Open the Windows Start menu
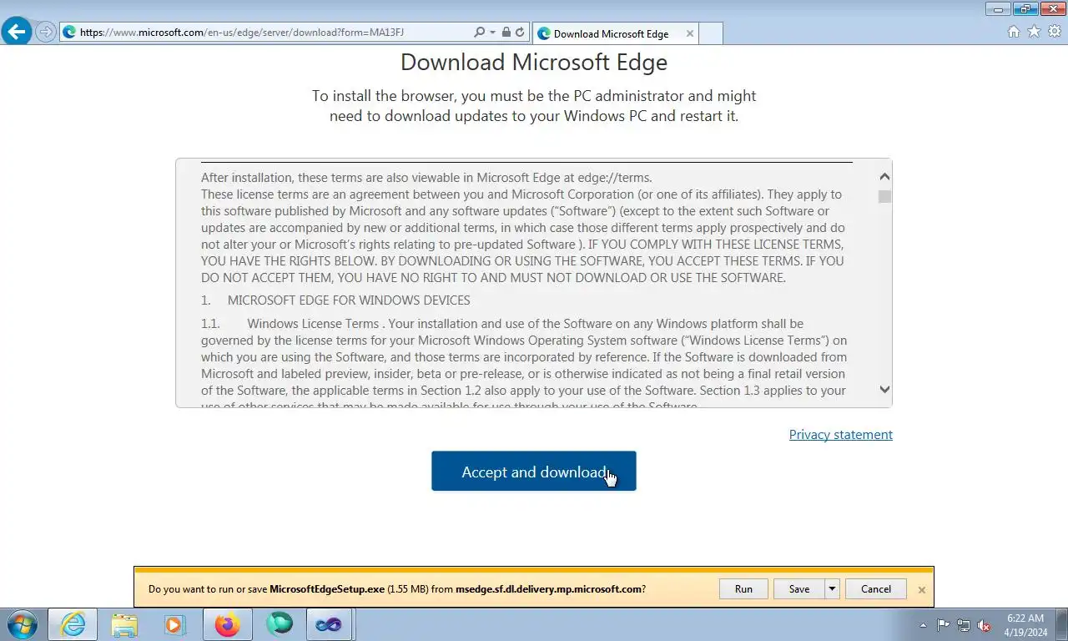Screen dimensions: 1068x641 point(23,624)
